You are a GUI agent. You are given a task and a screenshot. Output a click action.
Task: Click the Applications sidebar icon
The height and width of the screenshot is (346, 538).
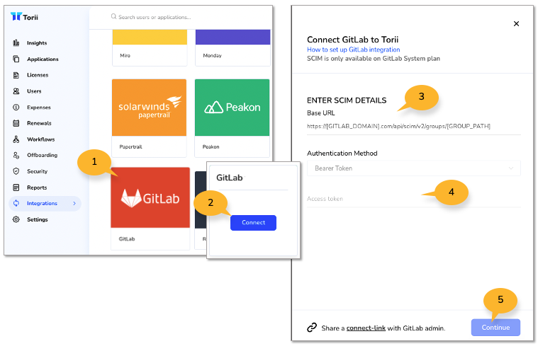(x=16, y=59)
